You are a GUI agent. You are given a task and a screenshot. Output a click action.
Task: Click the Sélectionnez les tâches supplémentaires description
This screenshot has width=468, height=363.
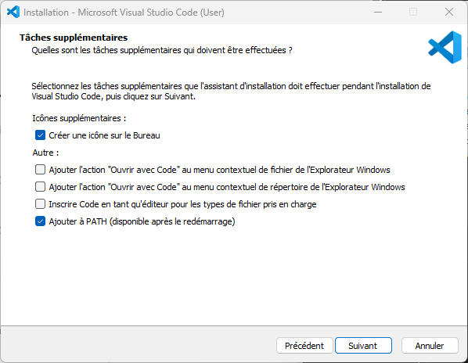click(x=231, y=92)
